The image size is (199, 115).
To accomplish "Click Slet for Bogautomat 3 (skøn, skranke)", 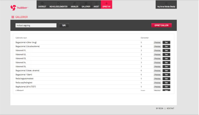I will point(166,71).
